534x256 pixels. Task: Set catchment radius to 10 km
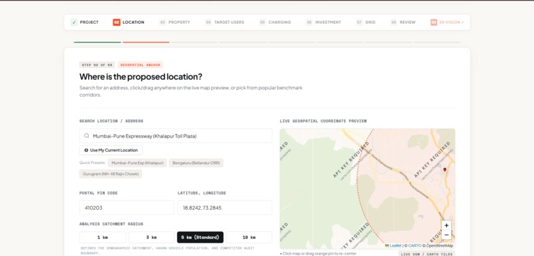249,237
